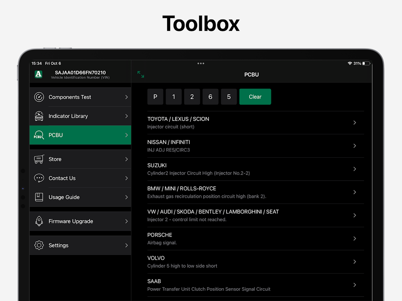Toggle fullscreen with the expand arrows icon

[x=141, y=74]
